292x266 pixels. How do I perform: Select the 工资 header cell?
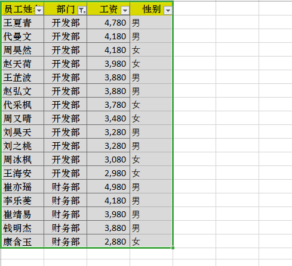[x=109, y=9]
